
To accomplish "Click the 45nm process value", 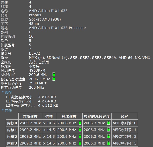I will coord(34,24).
